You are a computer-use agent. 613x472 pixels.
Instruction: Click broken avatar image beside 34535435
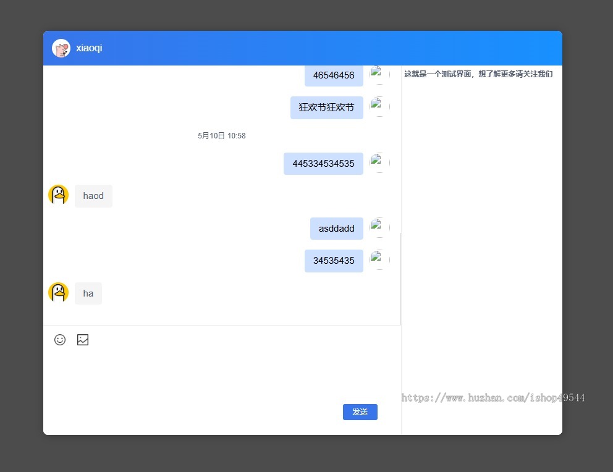click(x=379, y=259)
